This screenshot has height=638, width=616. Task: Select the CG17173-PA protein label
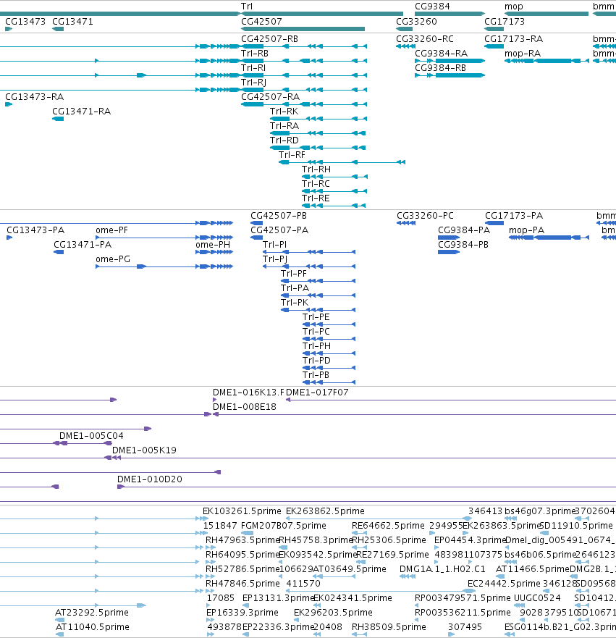[514, 215]
